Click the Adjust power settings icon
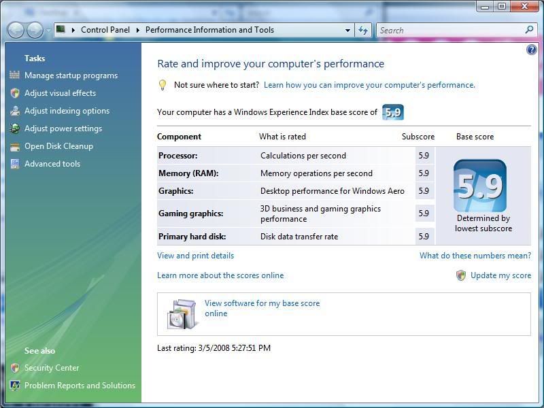 point(14,129)
